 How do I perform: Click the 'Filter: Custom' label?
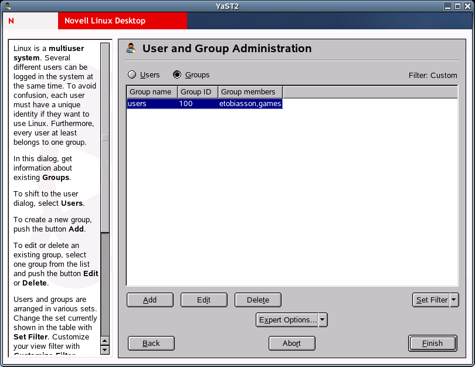click(x=433, y=76)
